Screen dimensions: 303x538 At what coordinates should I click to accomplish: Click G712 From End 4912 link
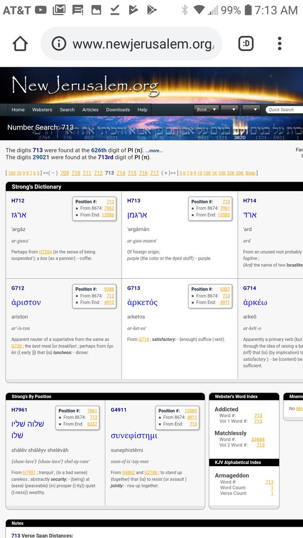click(109, 303)
